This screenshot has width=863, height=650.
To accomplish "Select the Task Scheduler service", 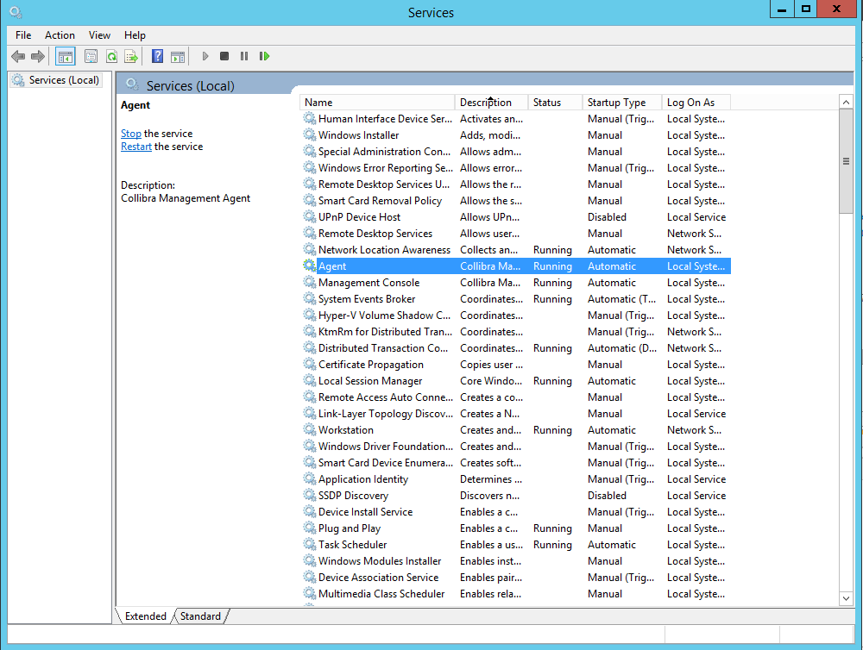I will (352, 545).
